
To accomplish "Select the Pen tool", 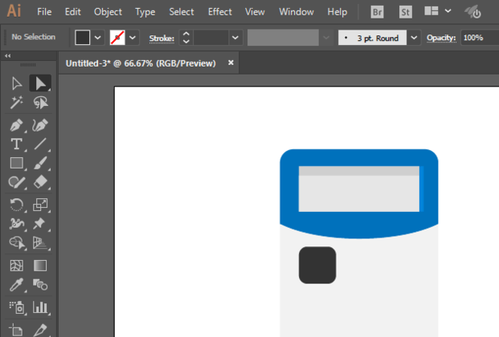I will 17,125.
